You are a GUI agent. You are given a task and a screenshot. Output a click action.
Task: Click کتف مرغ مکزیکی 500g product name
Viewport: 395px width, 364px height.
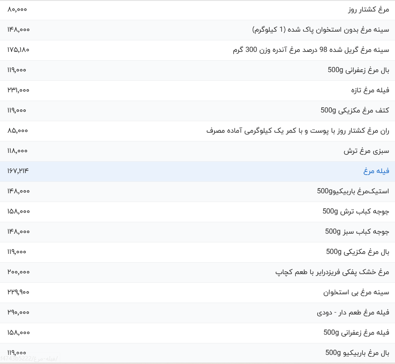tap(355, 111)
